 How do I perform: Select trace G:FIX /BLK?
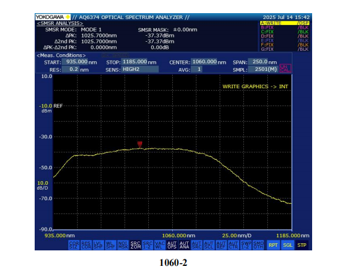pos(285,49)
